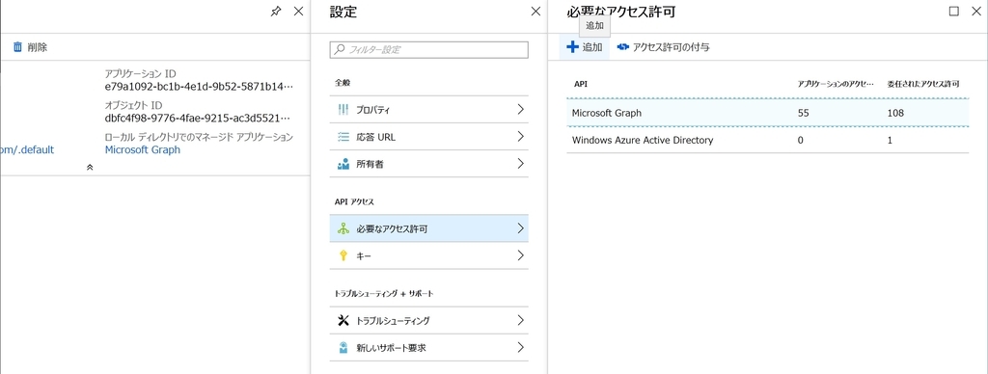Select the 必要なアクセス許可 menu item
Screen dimensions: 988x374
pyautogui.click(x=429, y=227)
